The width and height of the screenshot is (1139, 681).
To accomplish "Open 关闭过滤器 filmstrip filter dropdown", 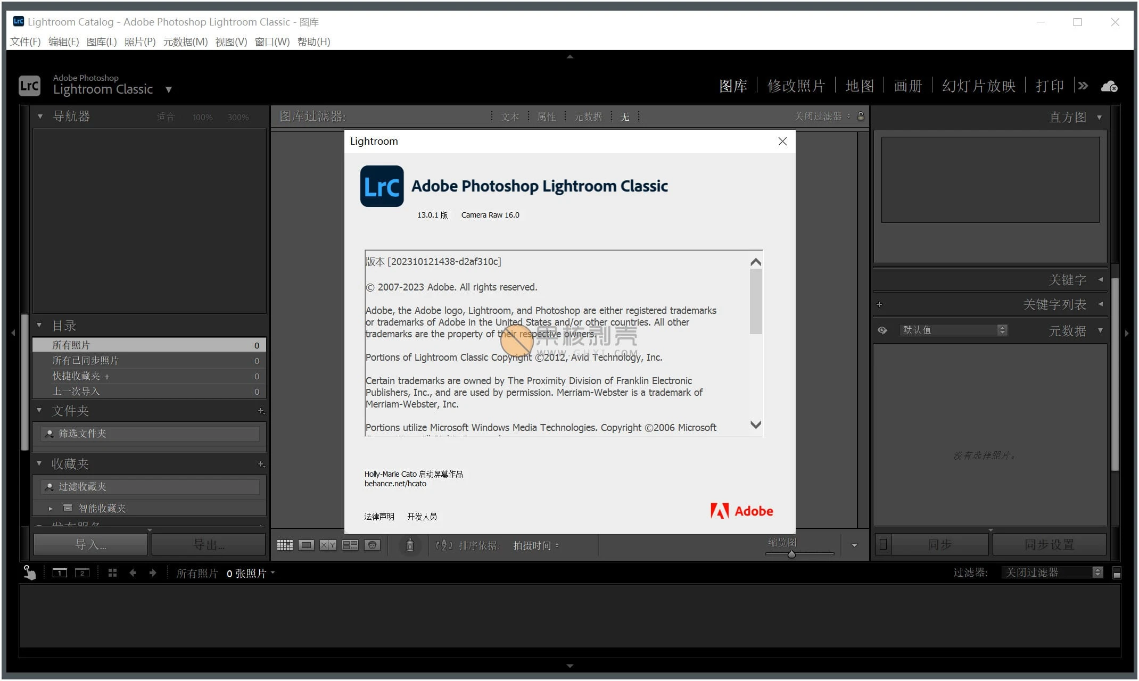I will pos(1052,572).
